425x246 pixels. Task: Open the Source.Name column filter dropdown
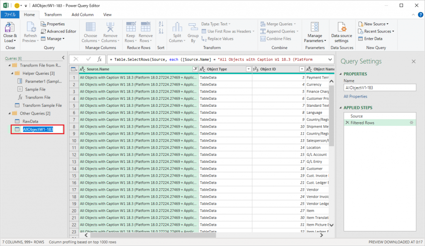coord(195,69)
